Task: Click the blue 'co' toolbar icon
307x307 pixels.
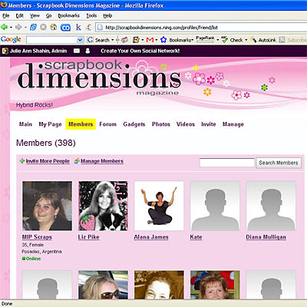Action: coord(65,27)
